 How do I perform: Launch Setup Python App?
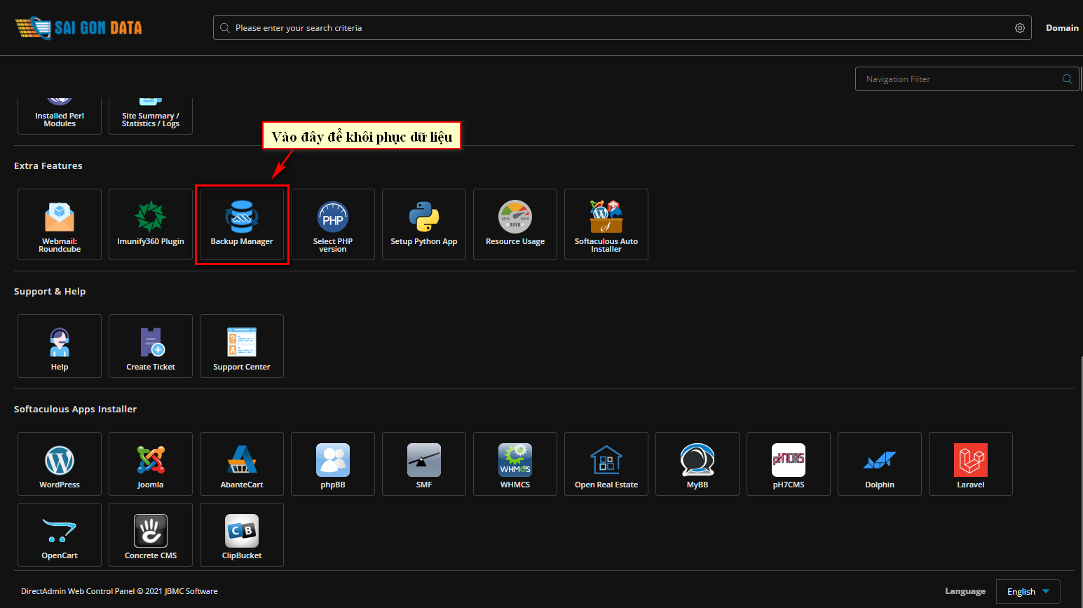[x=424, y=224]
